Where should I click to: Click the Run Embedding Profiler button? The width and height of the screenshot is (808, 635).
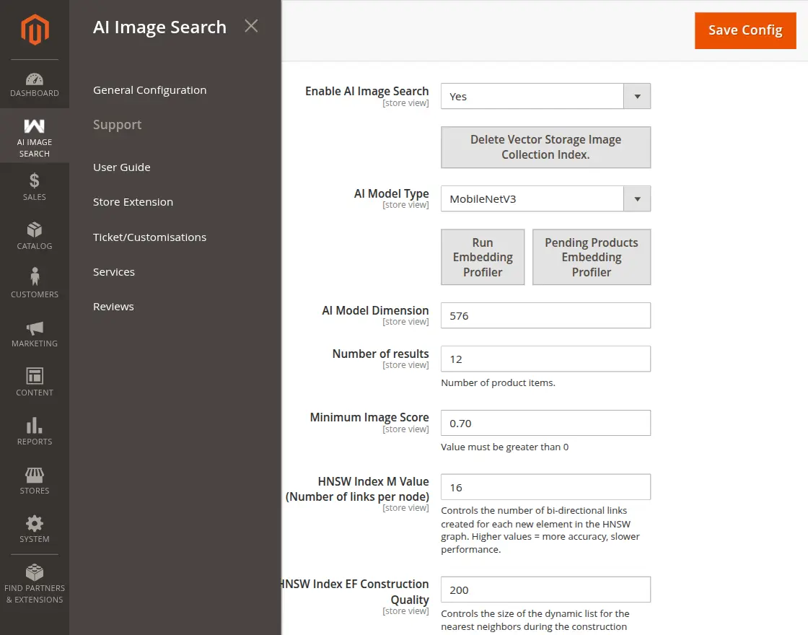[483, 257]
